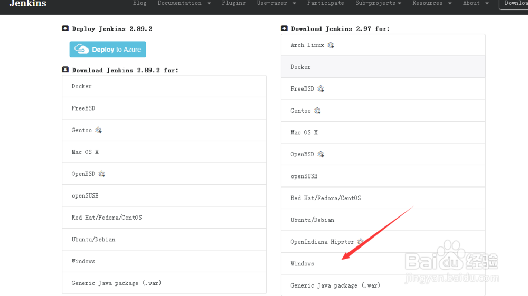The width and height of the screenshot is (528, 296).
Task: Click the Deploy to Azure button
Action: (108, 50)
